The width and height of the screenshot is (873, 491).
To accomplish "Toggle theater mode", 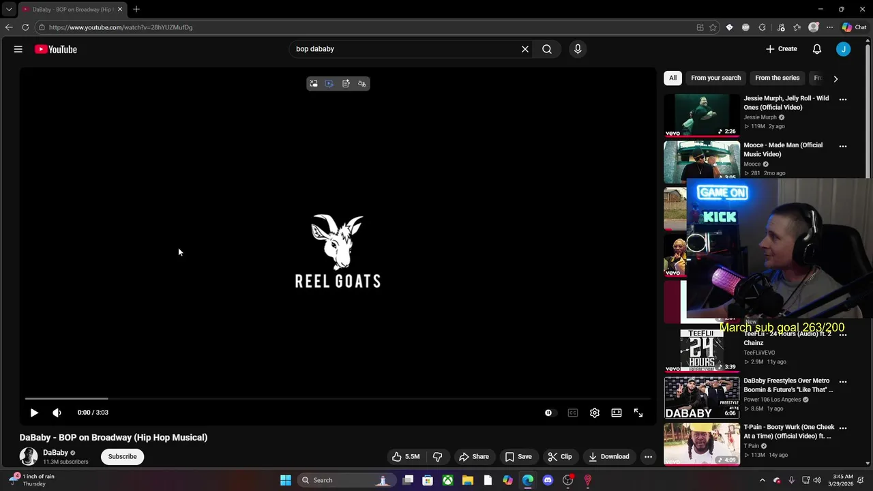I will [617, 413].
